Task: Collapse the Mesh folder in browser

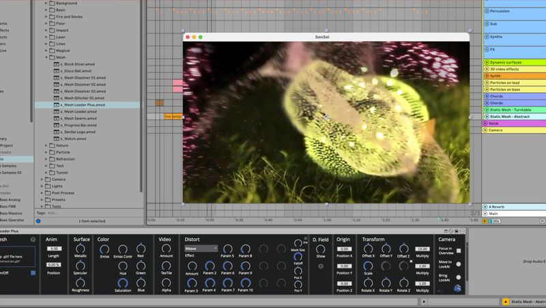Action: (47, 57)
